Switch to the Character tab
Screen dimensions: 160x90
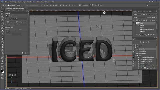pos(140,12)
